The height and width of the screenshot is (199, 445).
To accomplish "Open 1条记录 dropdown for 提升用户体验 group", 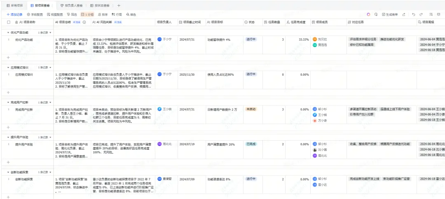I will (x=44, y=137).
